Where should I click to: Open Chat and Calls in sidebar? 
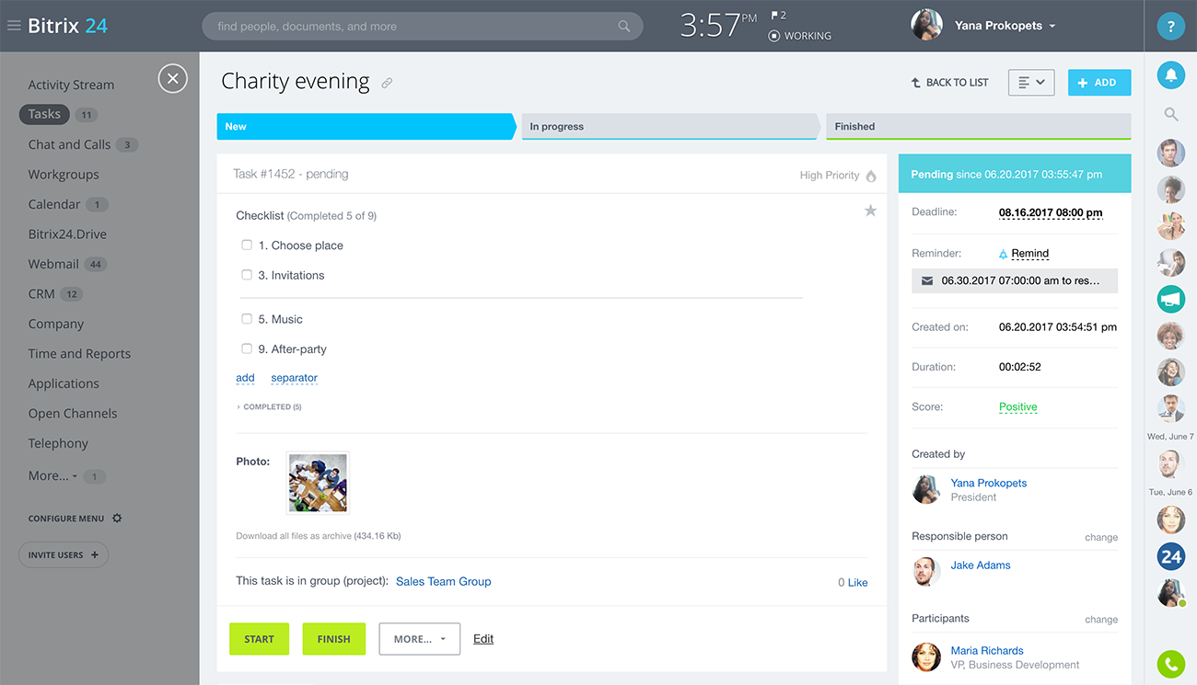click(69, 144)
